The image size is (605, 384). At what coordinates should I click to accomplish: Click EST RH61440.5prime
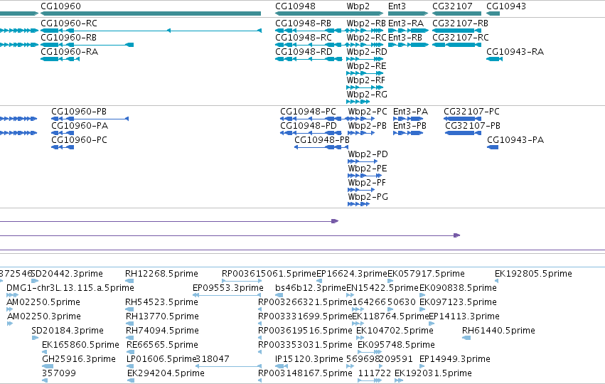click(x=498, y=331)
